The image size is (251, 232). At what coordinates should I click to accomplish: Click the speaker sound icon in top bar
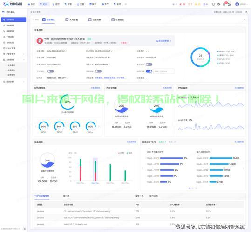coord(219,4)
